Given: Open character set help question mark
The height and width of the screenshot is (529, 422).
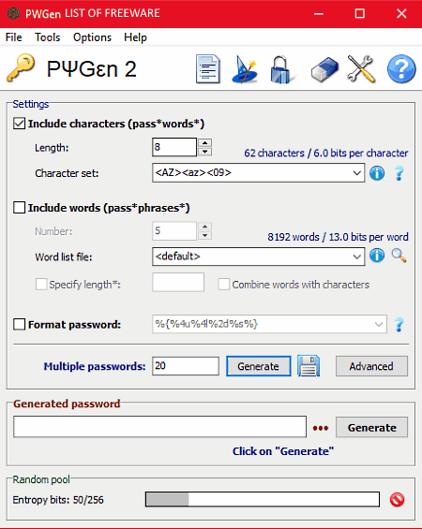Looking at the screenshot, I should (x=399, y=173).
